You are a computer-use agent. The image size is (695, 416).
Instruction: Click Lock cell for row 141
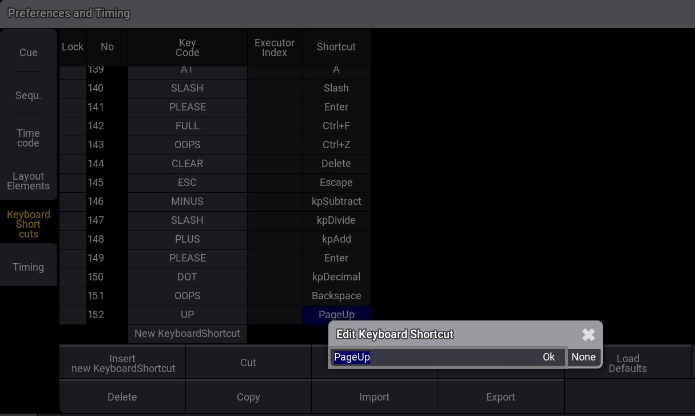(x=73, y=107)
